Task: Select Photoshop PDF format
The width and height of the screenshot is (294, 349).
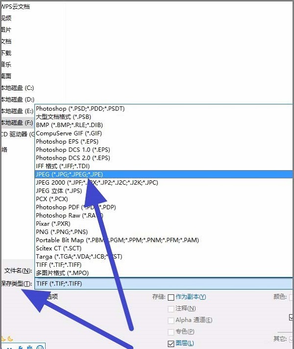Action: point(164,207)
